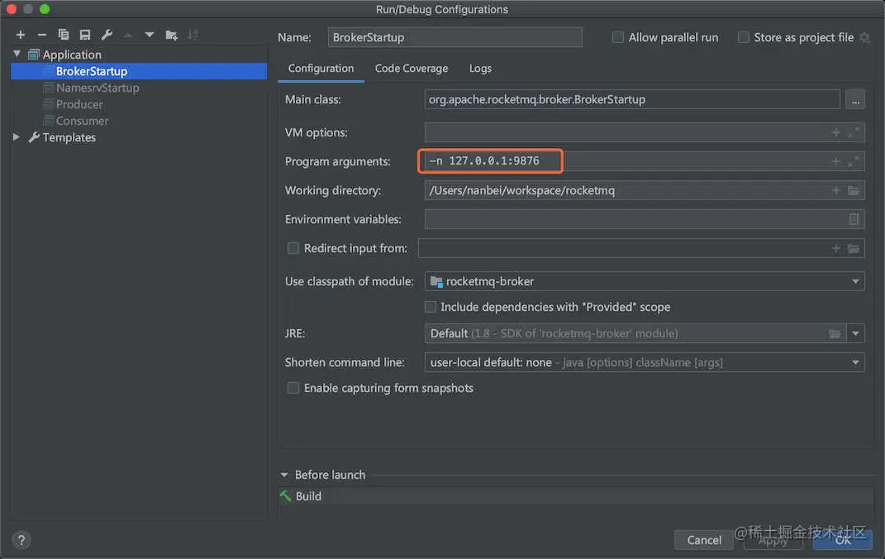Create a new folder in the configurations toolbar

point(171,35)
